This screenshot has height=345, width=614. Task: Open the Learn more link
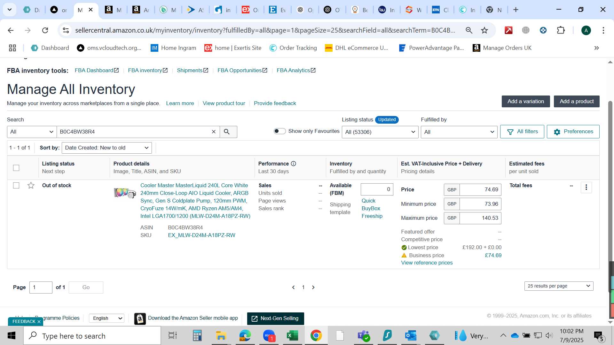point(180,103)
